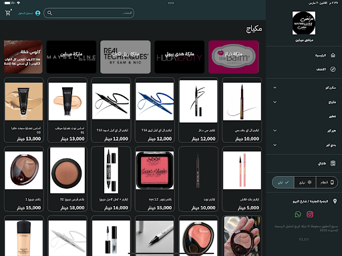The width and height of the screenshot is (342, 256).
Task: Open the shopping cart icon
Action: (8, 13)
